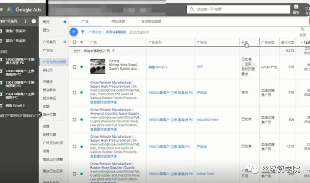Click the blue plus button to create an ad

[x=73, y=32]
